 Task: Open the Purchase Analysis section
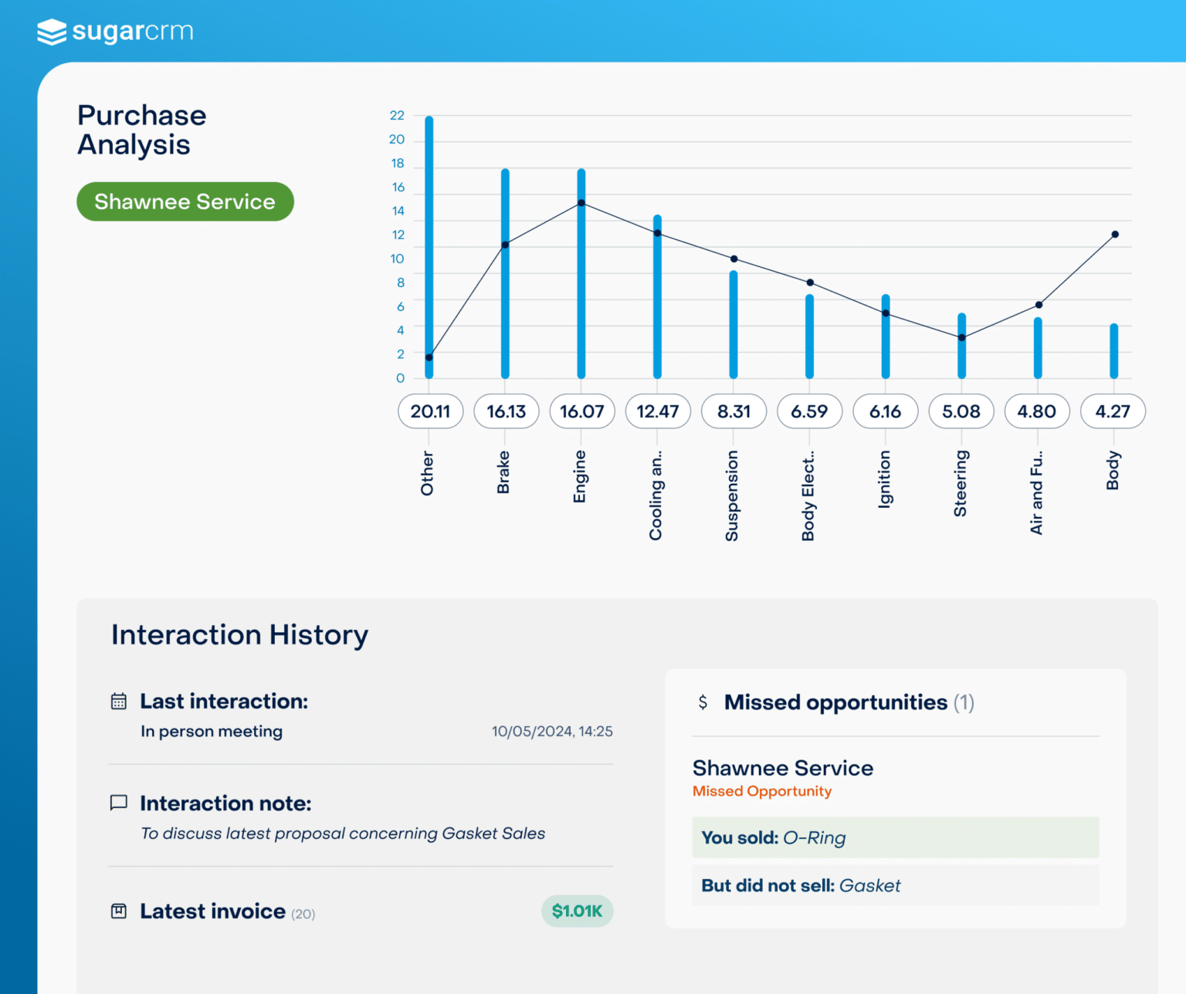tap(141, 129)
